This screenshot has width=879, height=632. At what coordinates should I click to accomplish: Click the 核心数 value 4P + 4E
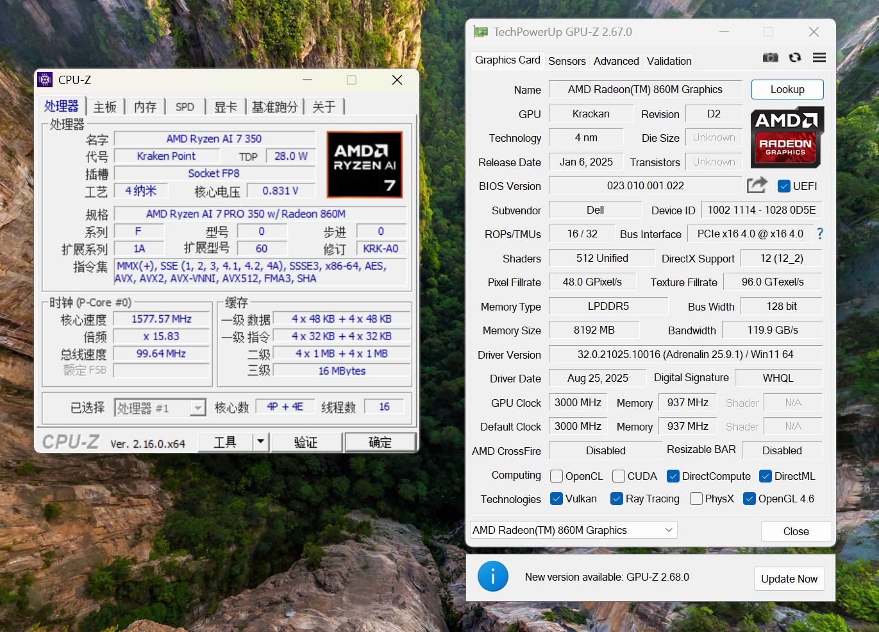pos(285,406)
